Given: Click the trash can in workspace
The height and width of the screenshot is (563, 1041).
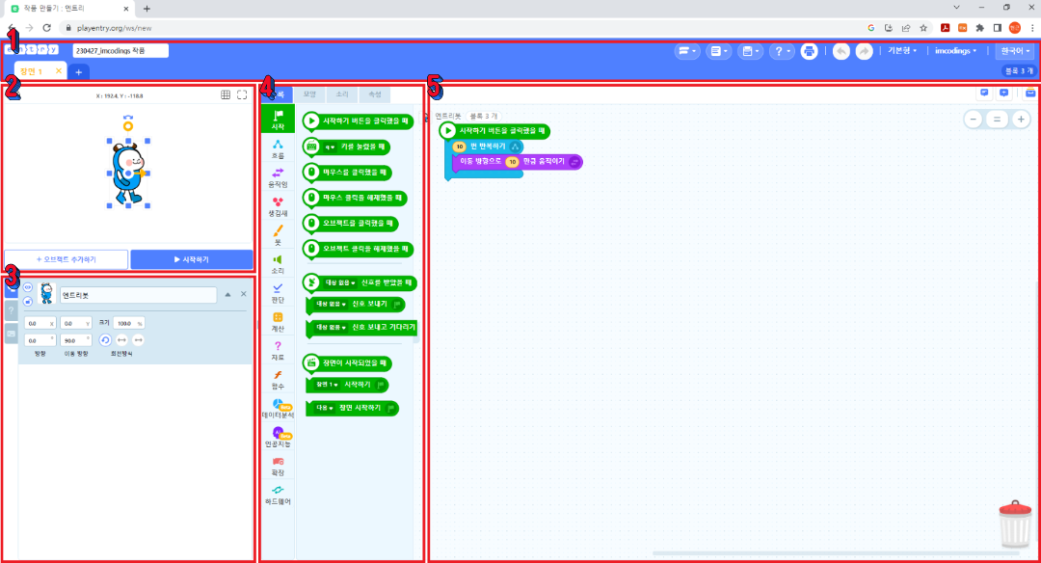Looking at the screenshot, I should point(1015,524).
